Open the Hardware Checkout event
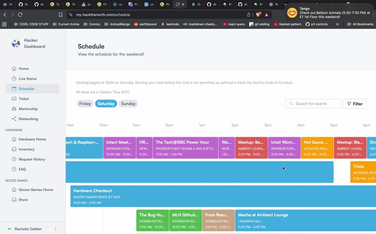The height and width of the screenshot is (234, 376). 223,196
